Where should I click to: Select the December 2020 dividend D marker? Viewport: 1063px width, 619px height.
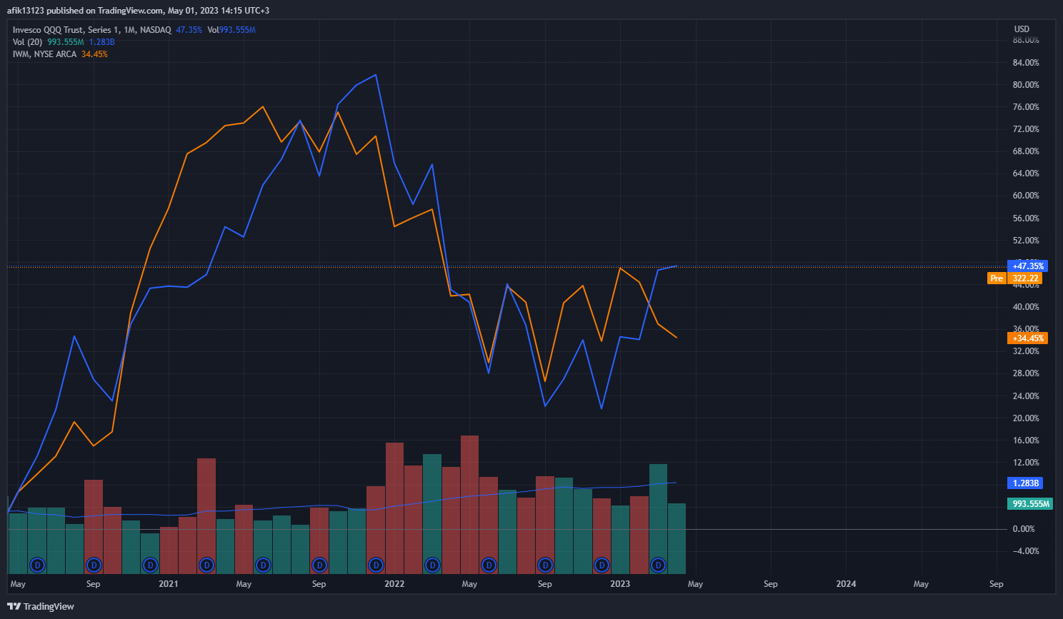pyautogui.click(x=150, y=565)
